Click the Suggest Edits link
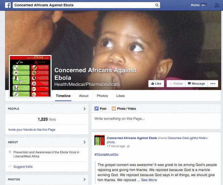The image size is (223, 185). click(x=23, y=167)
